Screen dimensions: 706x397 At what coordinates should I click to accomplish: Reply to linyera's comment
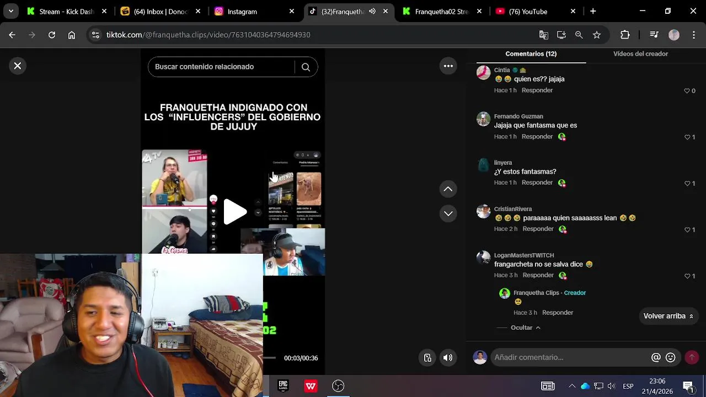[537, 183]
